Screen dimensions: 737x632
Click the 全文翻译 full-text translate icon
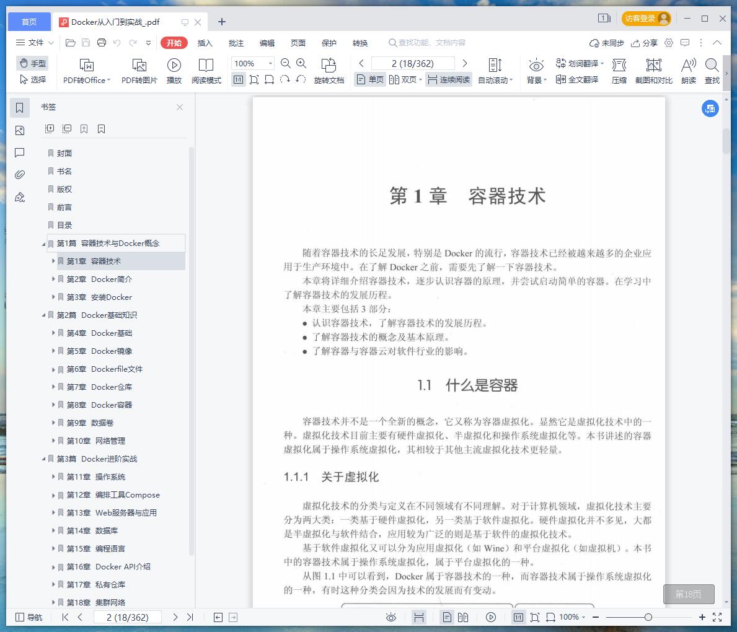point(577,80)
